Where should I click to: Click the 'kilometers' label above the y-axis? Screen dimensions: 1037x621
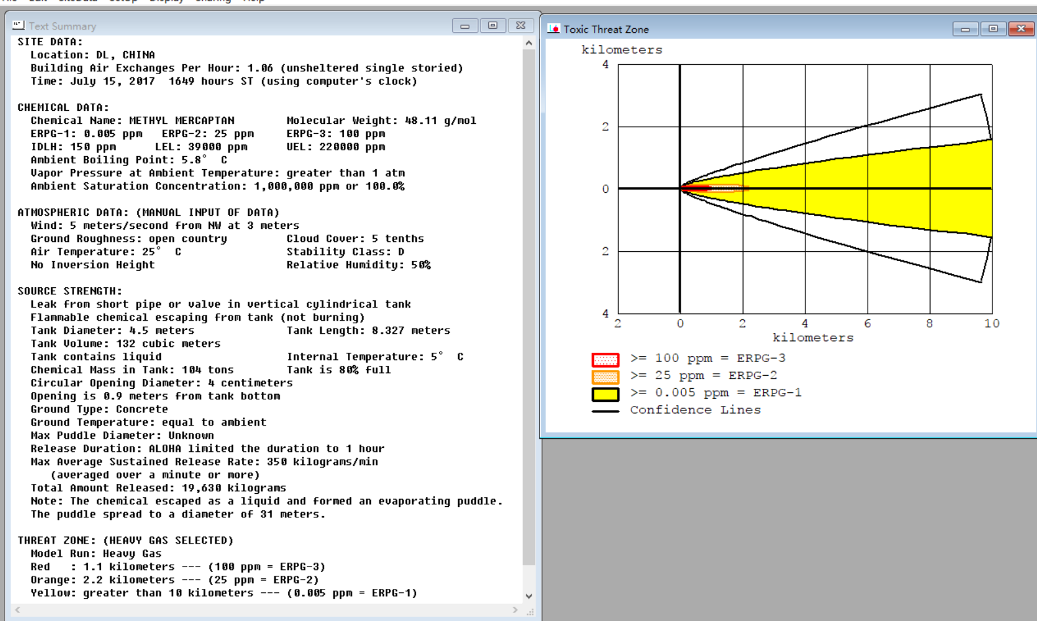click(x=622, y=50)
